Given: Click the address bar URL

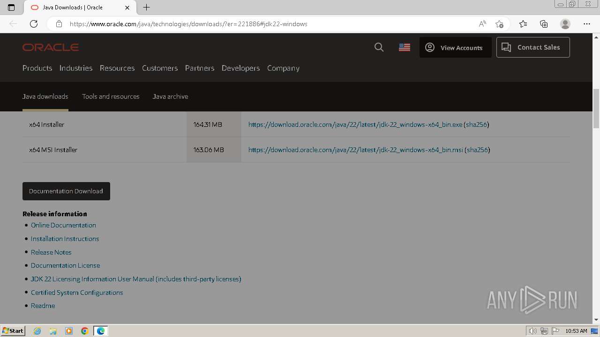Looking at the screenshot, I should 188,24.
